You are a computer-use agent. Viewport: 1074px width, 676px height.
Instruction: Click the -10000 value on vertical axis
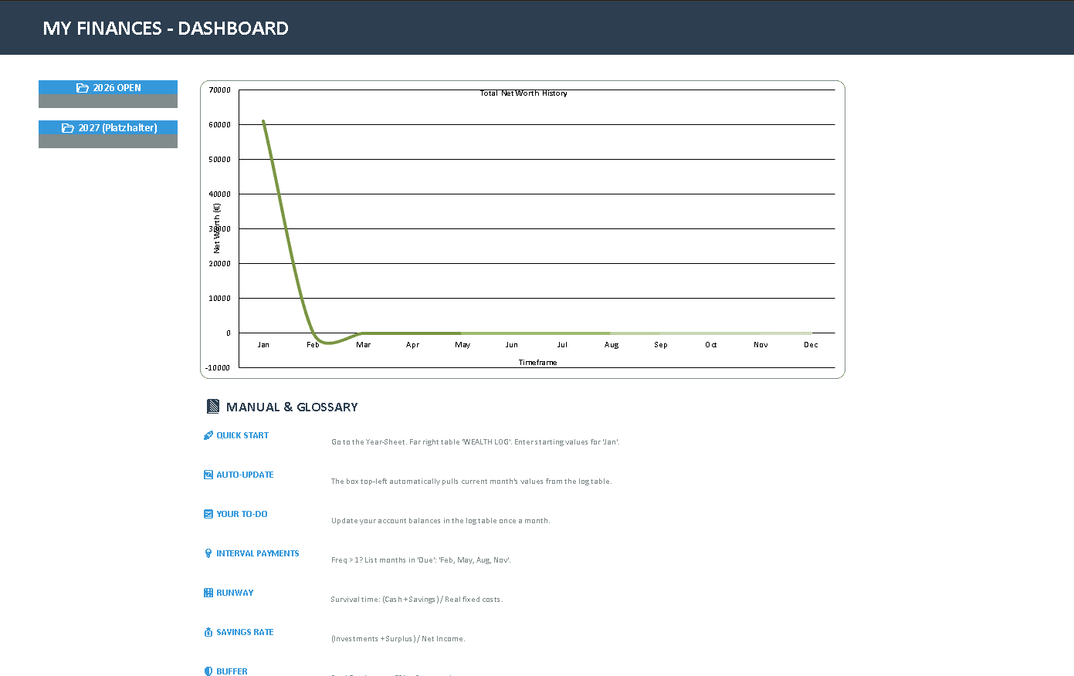[x=218, y=368]
